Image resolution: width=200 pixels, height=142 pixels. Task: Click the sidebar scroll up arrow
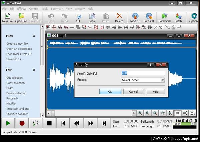(42, 27)
